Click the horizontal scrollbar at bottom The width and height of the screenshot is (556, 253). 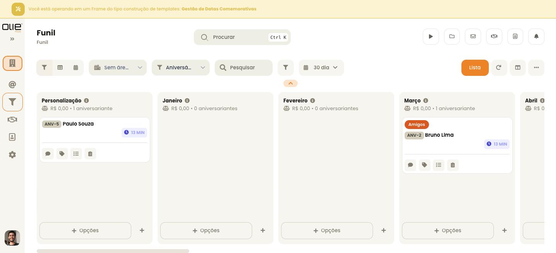[x=113, y=251]
